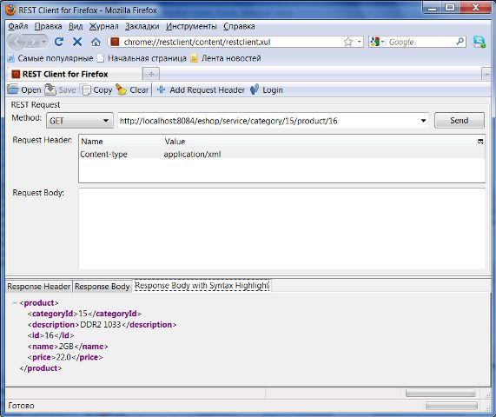The width and height of the screenshot is (496, 417).
Task: Click the Login keys icon
Action: coord(255,89)
